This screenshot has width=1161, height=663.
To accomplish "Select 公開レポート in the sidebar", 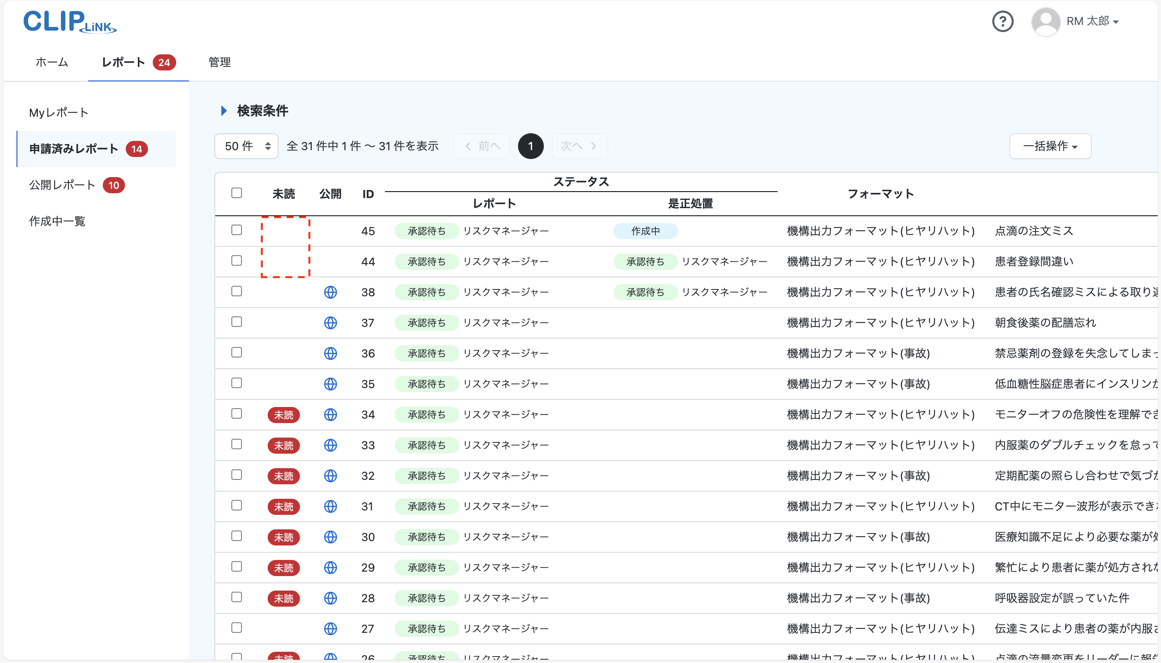I will click(x=62, y=185).
